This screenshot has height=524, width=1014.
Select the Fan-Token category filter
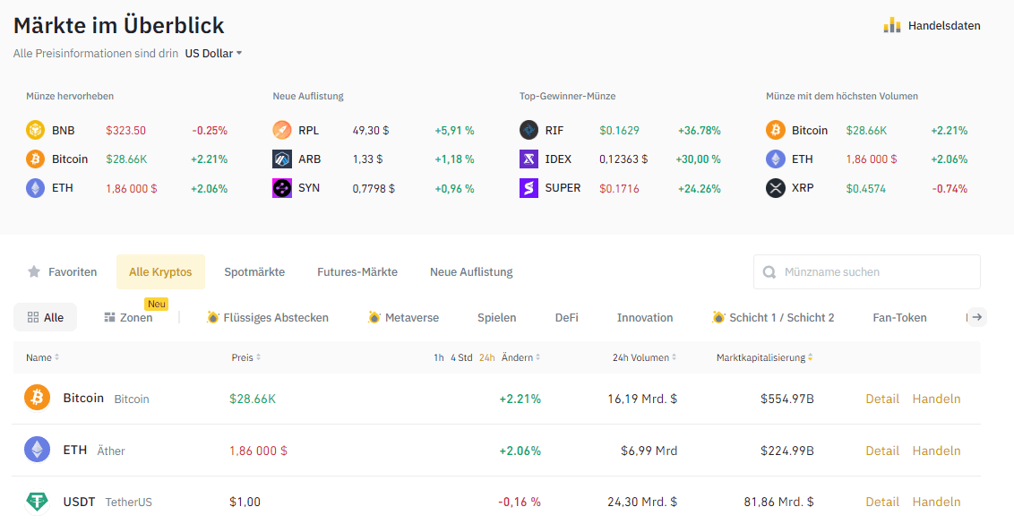pyautogui.click(x=899, y=318)
